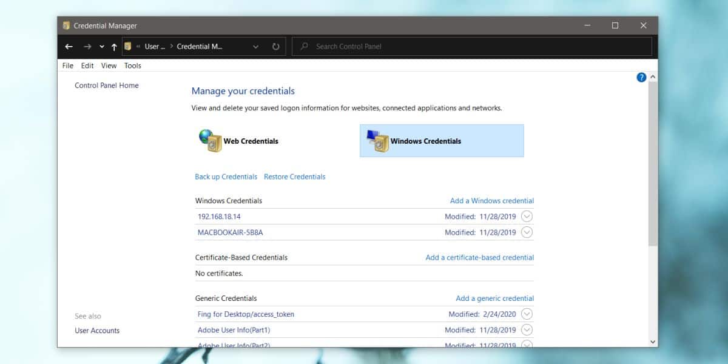Click Restore Credentials

tap(295, 177)
